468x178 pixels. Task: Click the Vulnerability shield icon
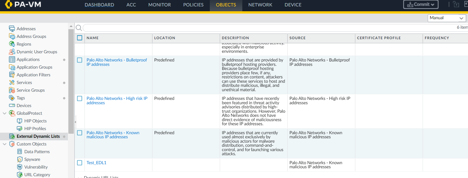click(x=19, y=167)
